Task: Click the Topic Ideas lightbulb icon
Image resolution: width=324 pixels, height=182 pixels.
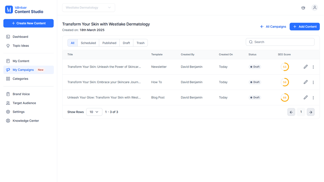Action: (x=8, y=45)
